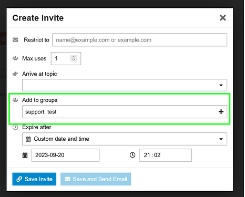Click the Max uses stepper arrows

point(74,58)
